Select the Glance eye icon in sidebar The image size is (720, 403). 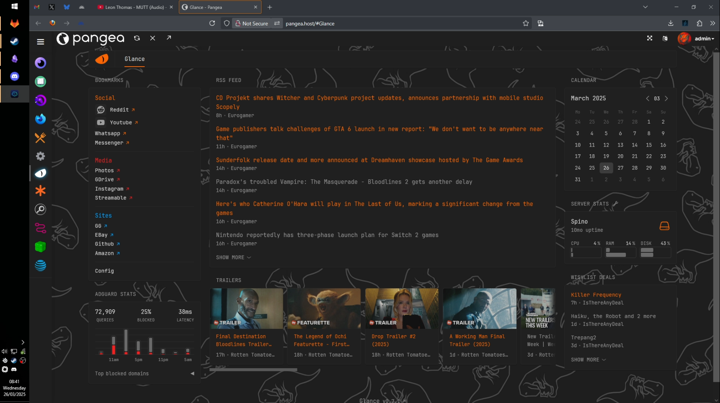(40, 173)
